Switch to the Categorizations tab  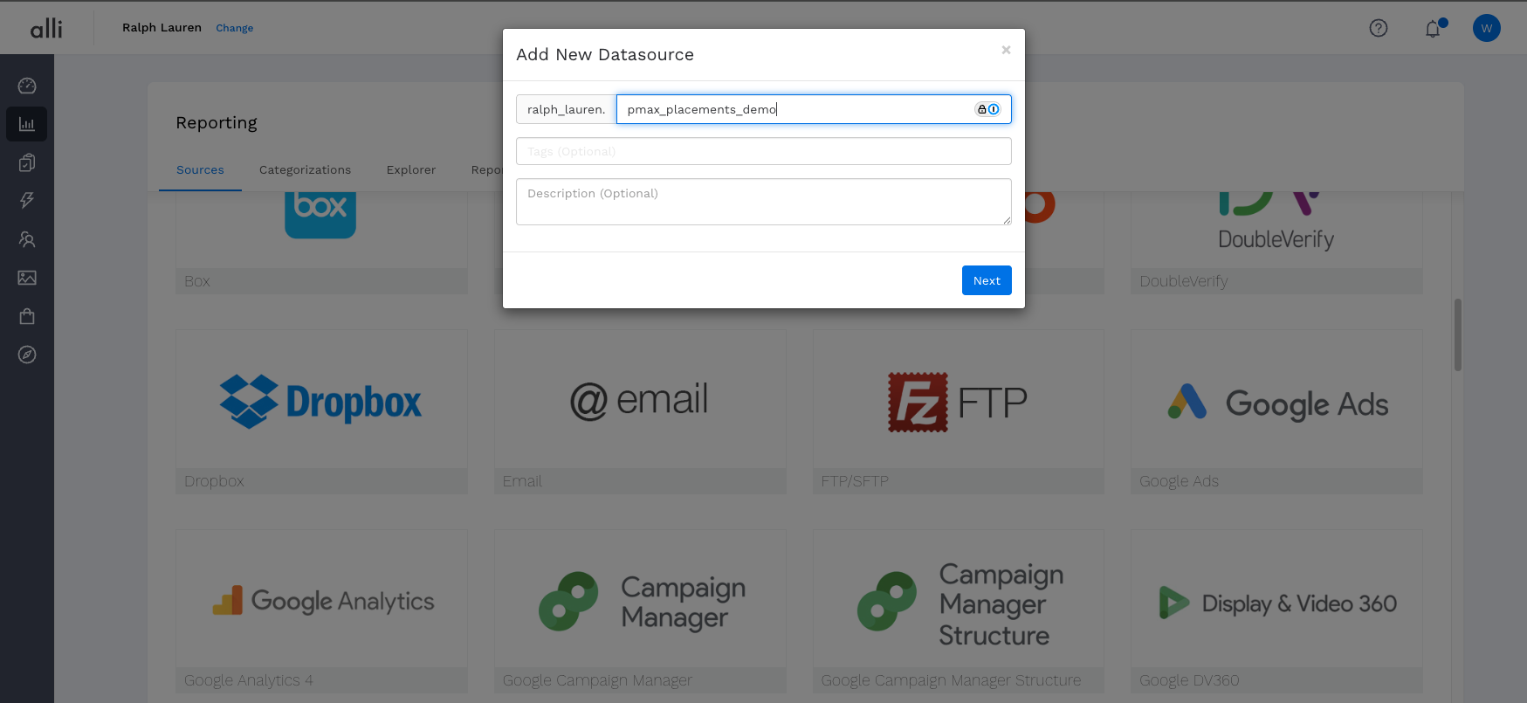(305, 170)
